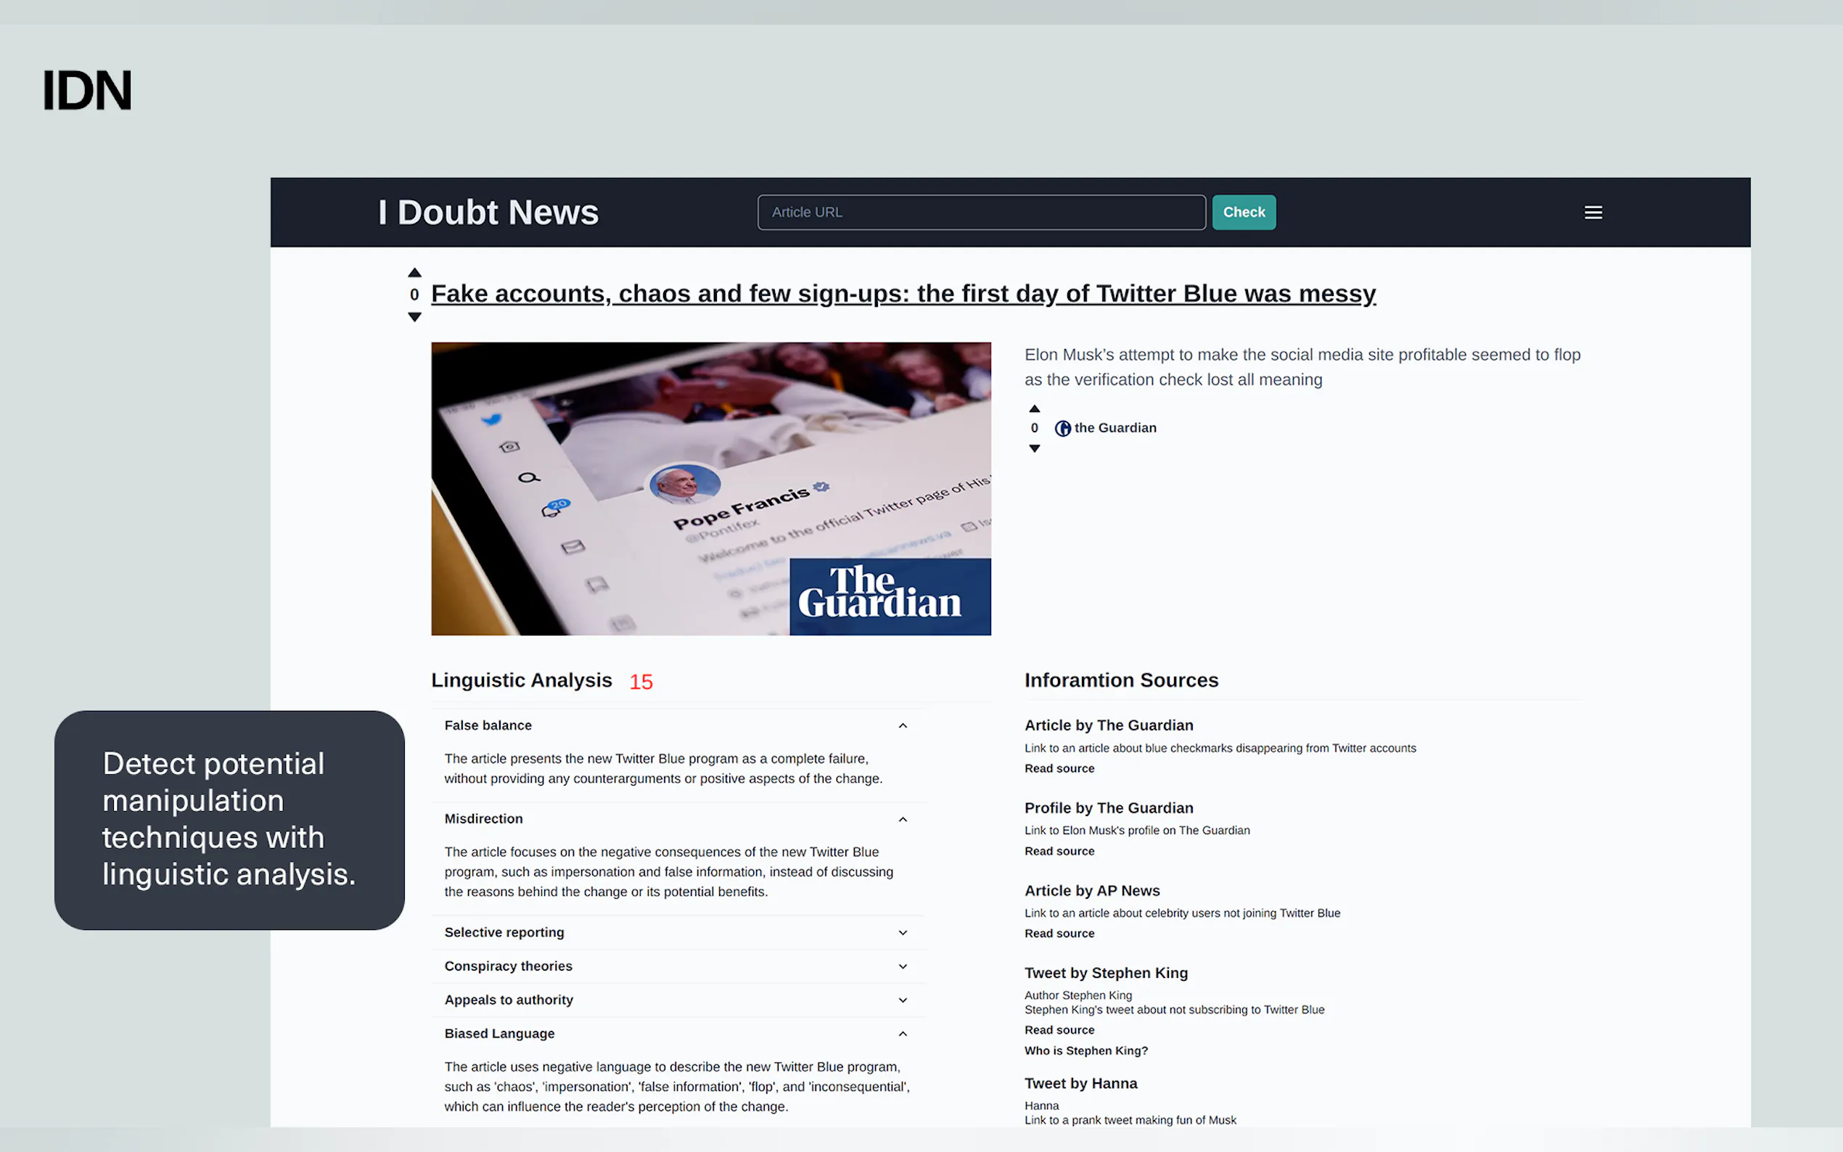This screenshot has height=1152, width=1843.
Task: Expand the Selective reporting section
Action: coord(903,934)
